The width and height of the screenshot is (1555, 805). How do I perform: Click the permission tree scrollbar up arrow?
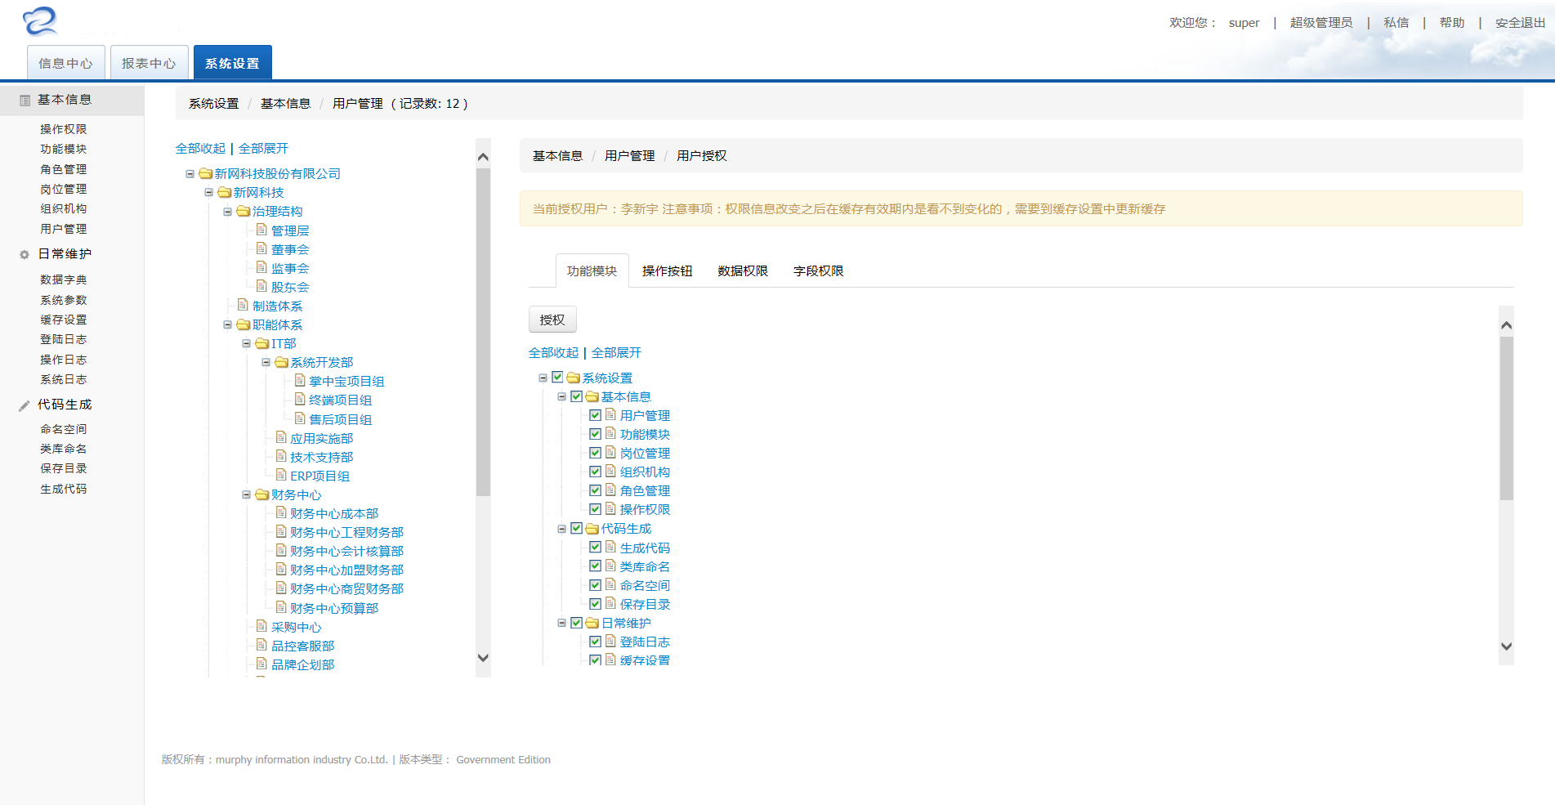click(x=1507, y=324)
